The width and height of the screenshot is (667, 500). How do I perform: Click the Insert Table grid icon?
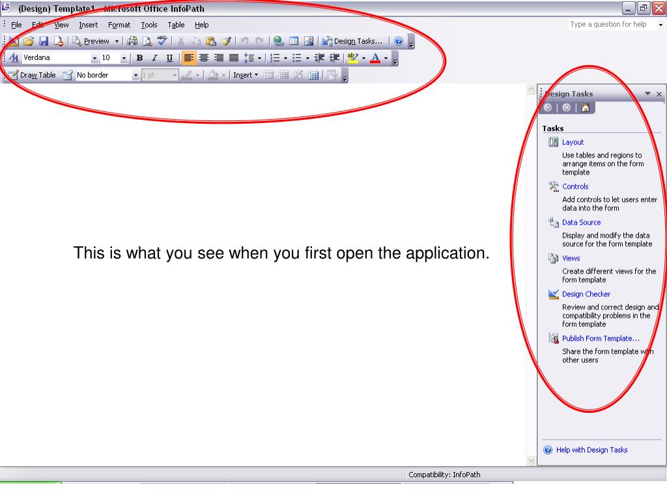pos(294,41)
